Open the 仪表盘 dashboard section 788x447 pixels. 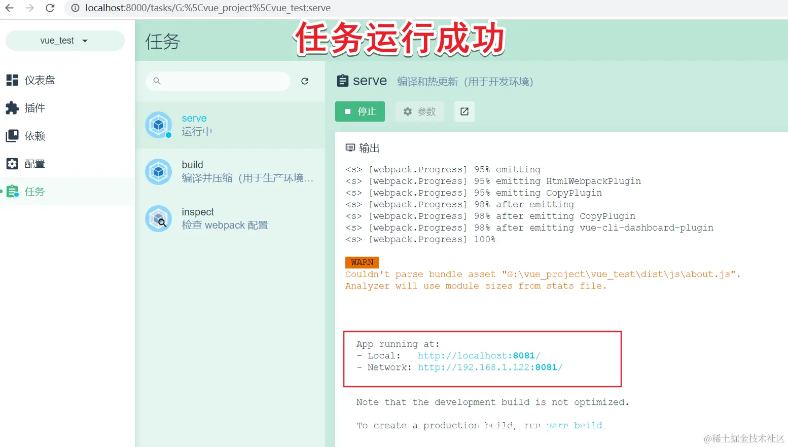(x=67, y=80)
